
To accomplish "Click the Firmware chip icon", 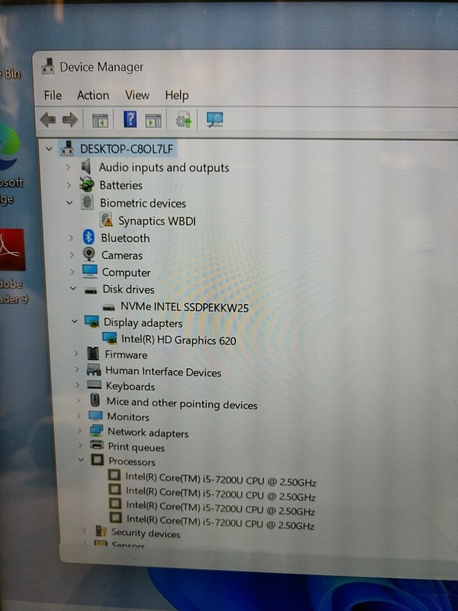I will (93, 354).
